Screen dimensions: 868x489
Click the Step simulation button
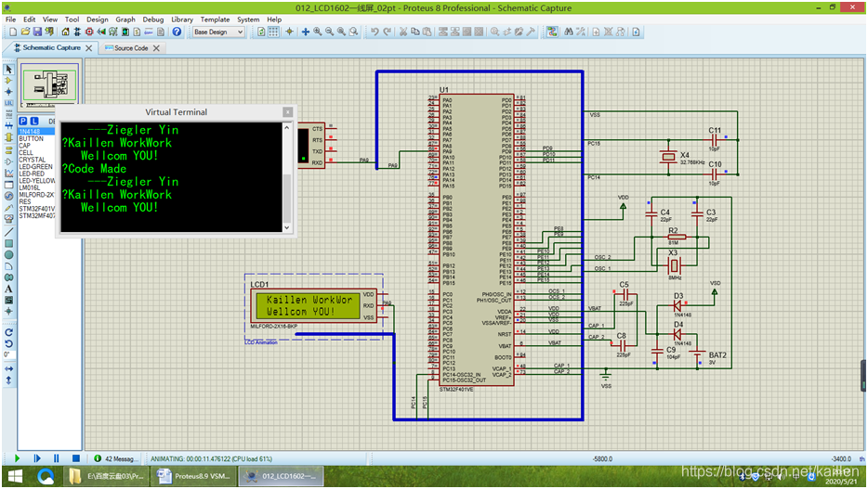(x=36, y=458)
